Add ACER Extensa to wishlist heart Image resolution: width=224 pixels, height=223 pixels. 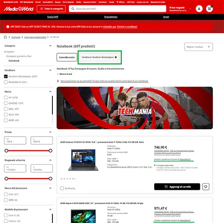[206, 187]
